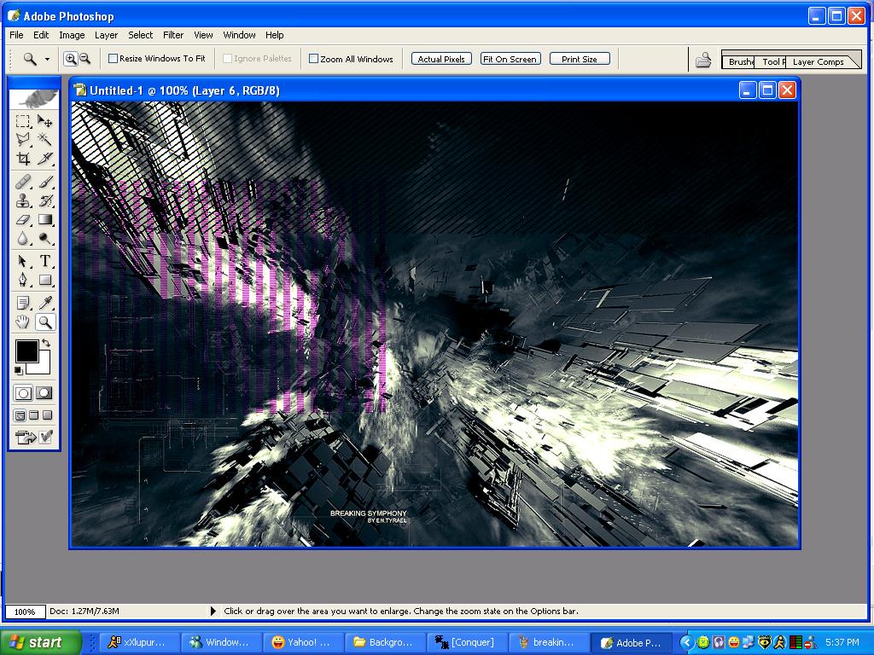
Task: Open status bar info flyout arrow
Action: 213,611
